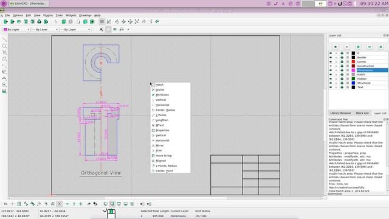
Task: Select the Circle tool in left sidebar
Action: coord(4,46)
